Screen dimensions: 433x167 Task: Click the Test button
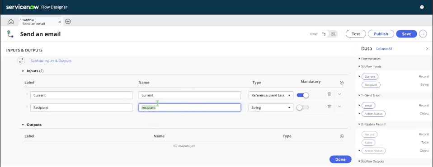click(356, 34)
